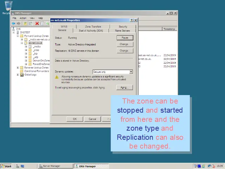Expand the _msdcs subfolder
This screenshot has height=169, width=225.
click(26, 46)
